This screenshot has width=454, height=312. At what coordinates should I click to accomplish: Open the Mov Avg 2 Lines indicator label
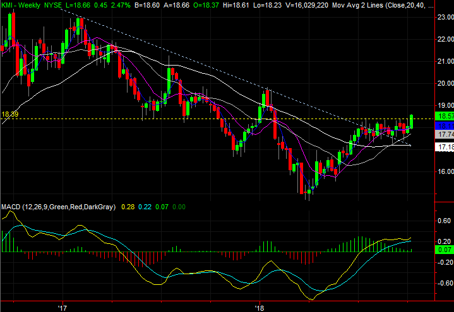383,5
